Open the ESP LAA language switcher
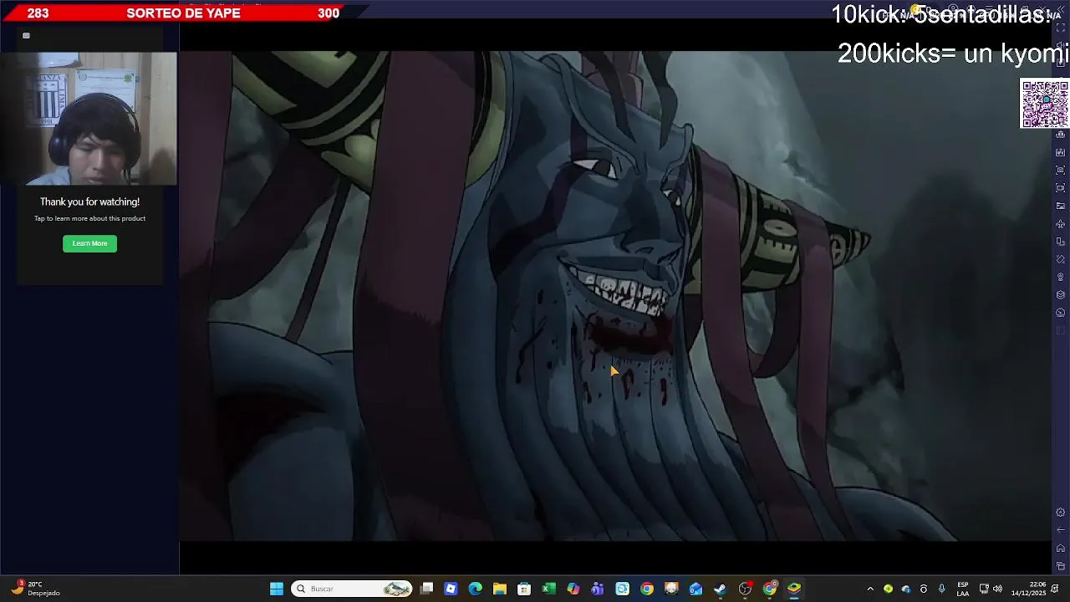Image resolution: width=1070 pixels, height=602 pixels. pyautogui.click(x=962, y=589)
